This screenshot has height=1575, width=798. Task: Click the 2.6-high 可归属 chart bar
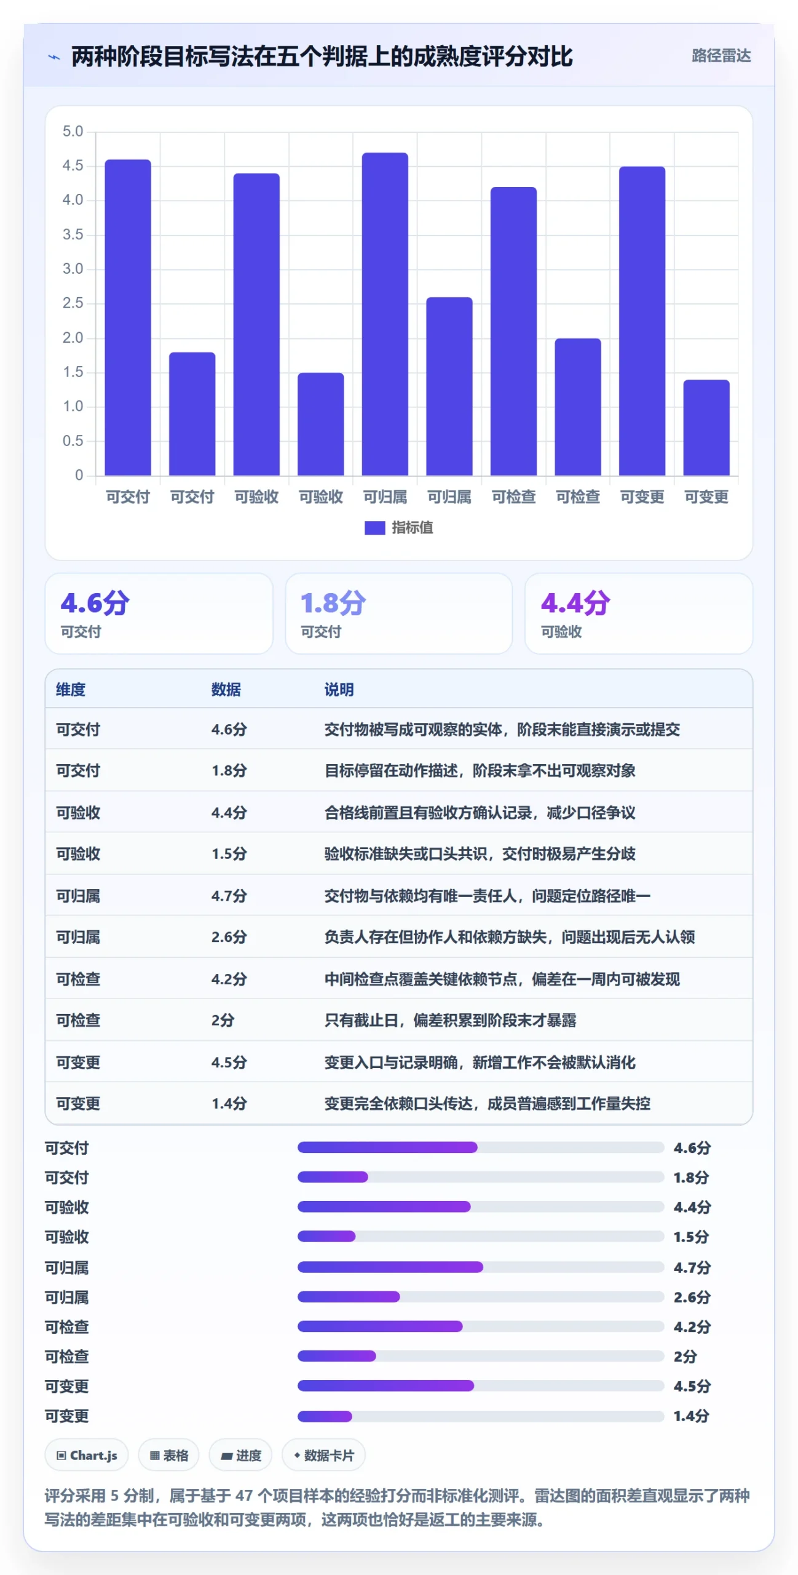(449, 386)
